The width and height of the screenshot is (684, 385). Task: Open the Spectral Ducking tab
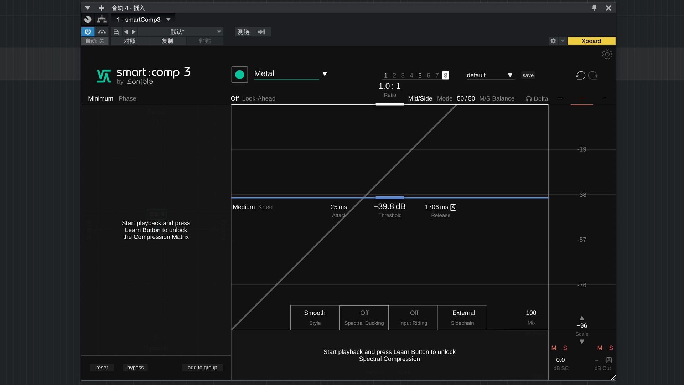364,317
